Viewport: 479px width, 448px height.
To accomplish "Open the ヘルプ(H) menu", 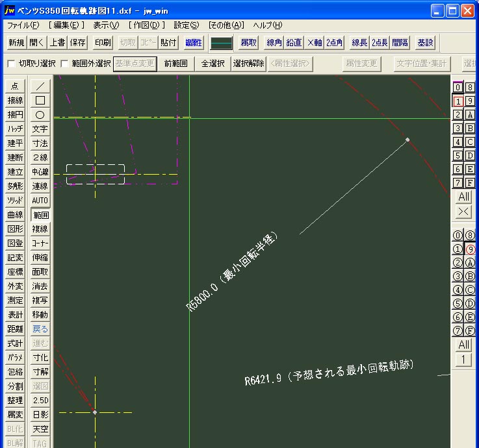I will pos(267,25).
